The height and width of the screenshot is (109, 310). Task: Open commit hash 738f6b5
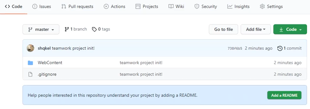click(235, 48)
